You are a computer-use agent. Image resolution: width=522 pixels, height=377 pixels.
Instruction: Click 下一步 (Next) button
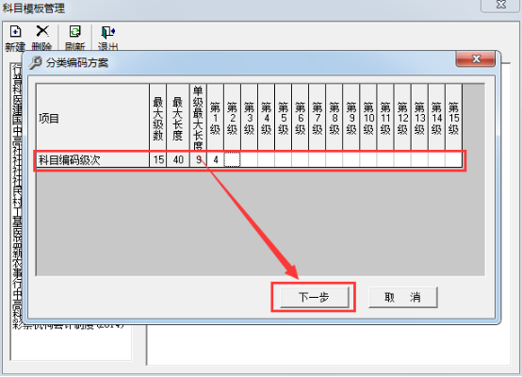coord(315,297)
